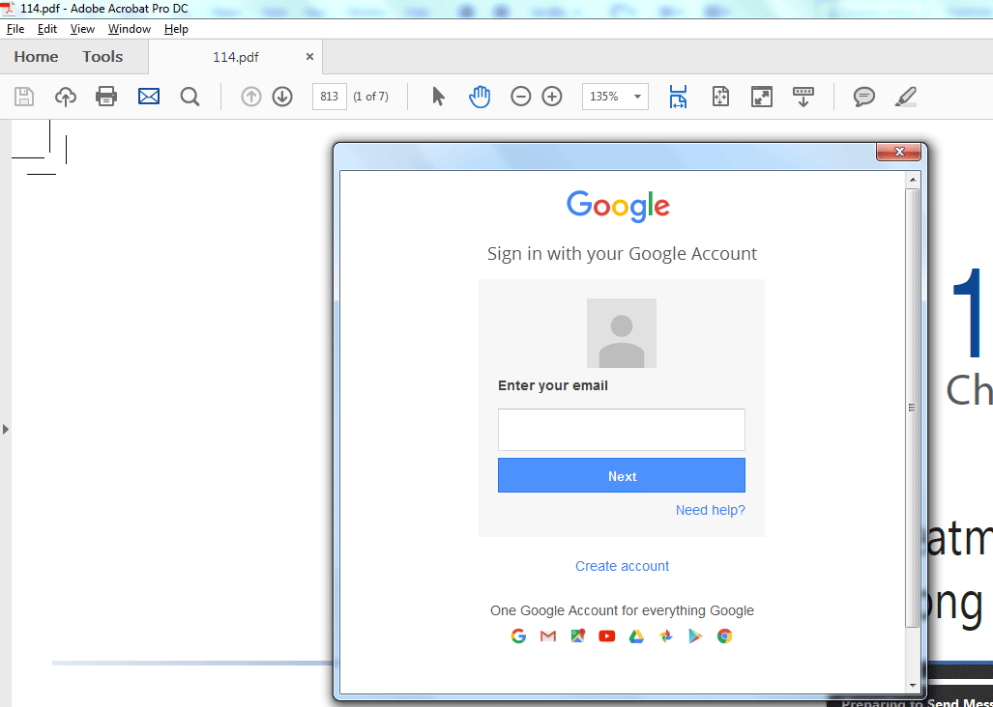Switch to the Tools tab
This screenshot has width=993, height=707.
click(x=102, y=57)
